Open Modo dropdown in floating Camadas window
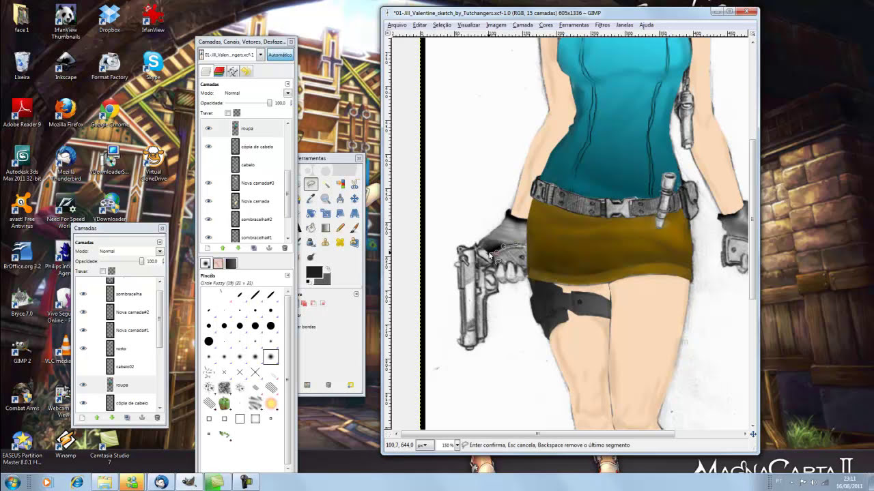The height and width of the screenshot is (491, 874). tap(160, 252)
